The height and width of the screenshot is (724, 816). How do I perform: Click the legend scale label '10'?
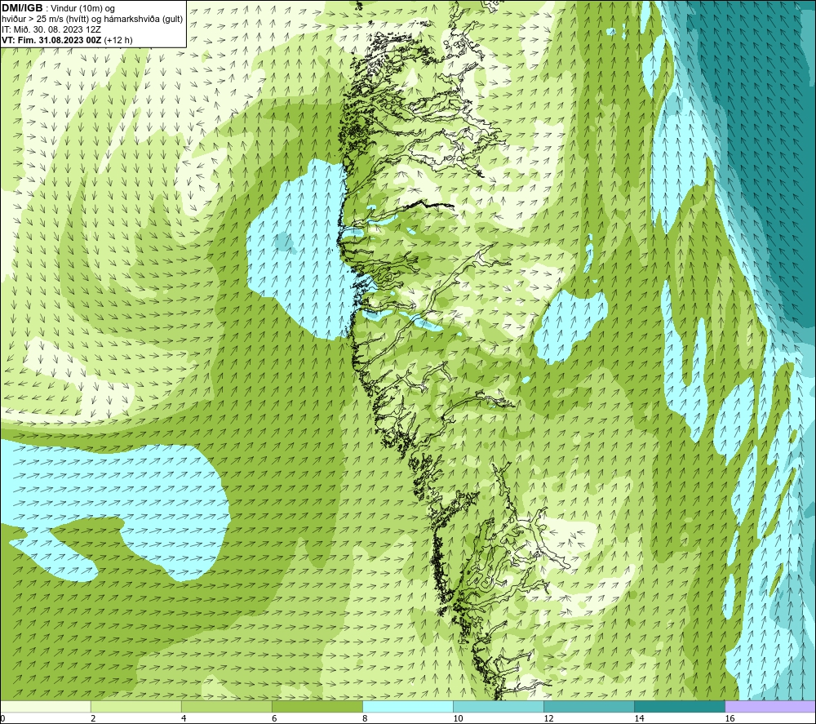458,719
